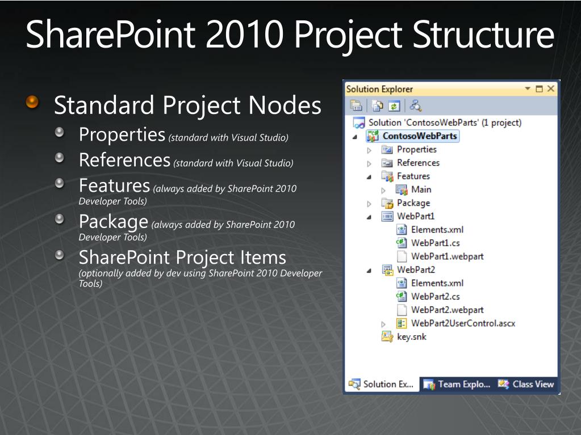Click the key.snk key file icon
Screen dimensions: 581x435
[x=387, y=337]
